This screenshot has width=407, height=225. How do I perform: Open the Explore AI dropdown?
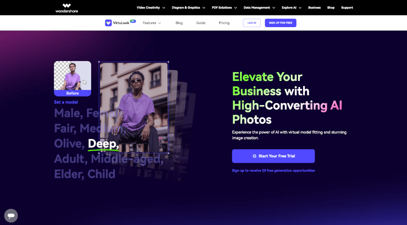tap(292, 8)
